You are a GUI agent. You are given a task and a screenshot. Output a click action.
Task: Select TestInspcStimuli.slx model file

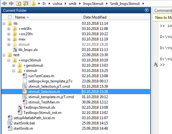tap(40, 107)
